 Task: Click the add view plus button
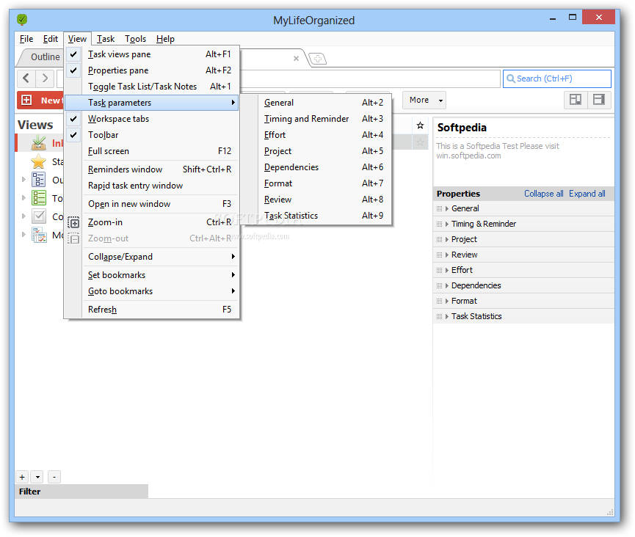[x=22, y=477]
